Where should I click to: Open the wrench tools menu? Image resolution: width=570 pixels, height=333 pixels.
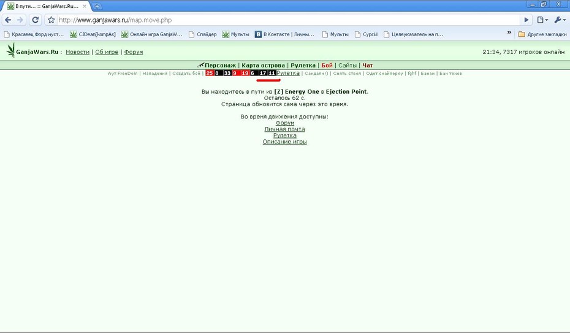(x=560, y=20)
